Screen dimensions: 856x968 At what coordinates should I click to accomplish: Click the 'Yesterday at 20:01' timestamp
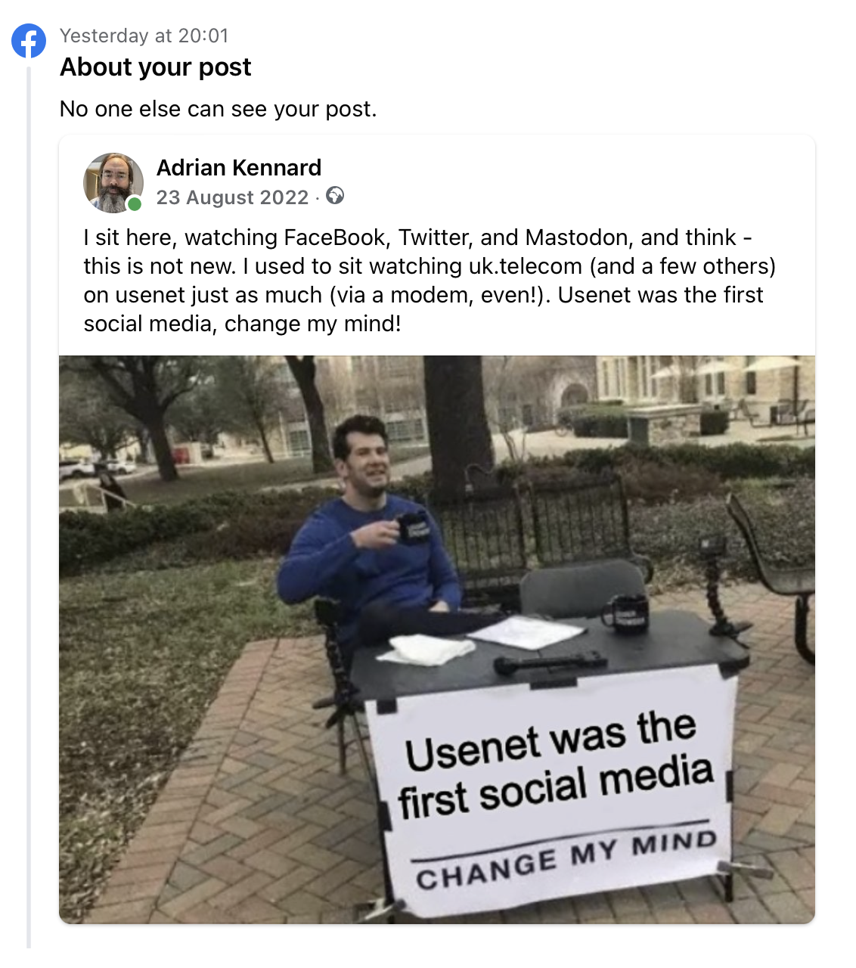[144, 36]
